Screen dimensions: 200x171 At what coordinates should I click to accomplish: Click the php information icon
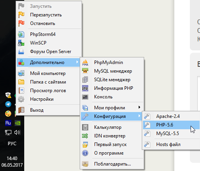click(x=85, y=88)
